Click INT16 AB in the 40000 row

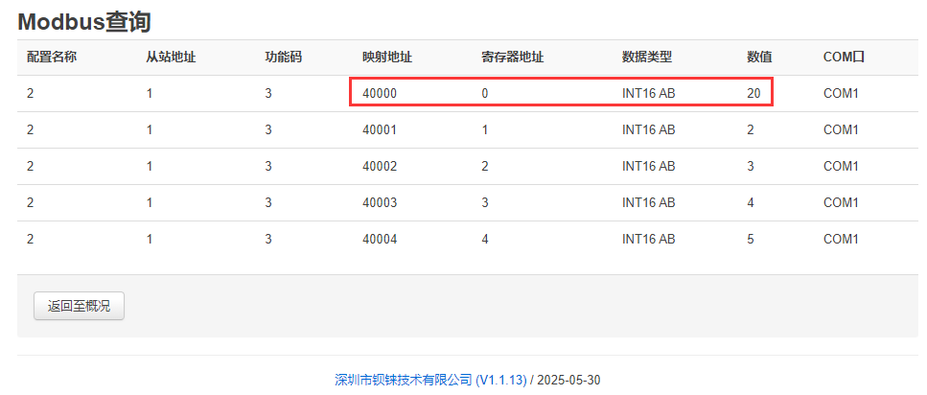coord(649,93)
